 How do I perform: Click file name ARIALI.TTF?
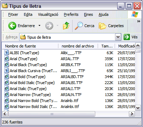point(70,89)
